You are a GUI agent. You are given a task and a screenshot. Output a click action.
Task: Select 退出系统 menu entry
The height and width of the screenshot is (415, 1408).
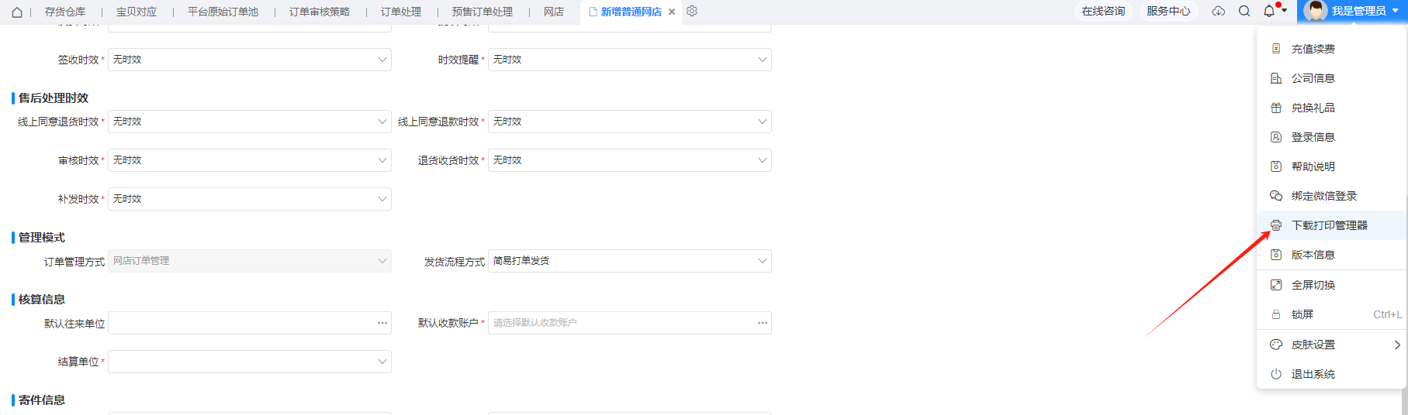1331,374
